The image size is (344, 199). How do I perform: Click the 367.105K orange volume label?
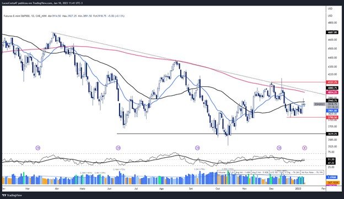pos(332,183)
